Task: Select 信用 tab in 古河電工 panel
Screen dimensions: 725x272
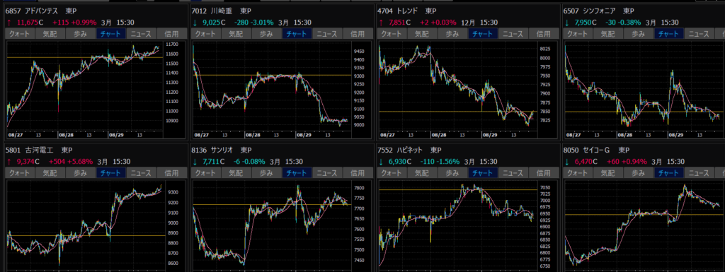Action: [x=172, y=173]
